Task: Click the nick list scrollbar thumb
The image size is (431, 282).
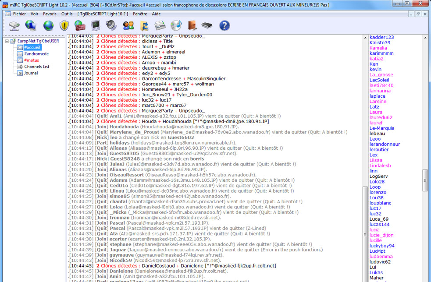Action: coord(425,180)
